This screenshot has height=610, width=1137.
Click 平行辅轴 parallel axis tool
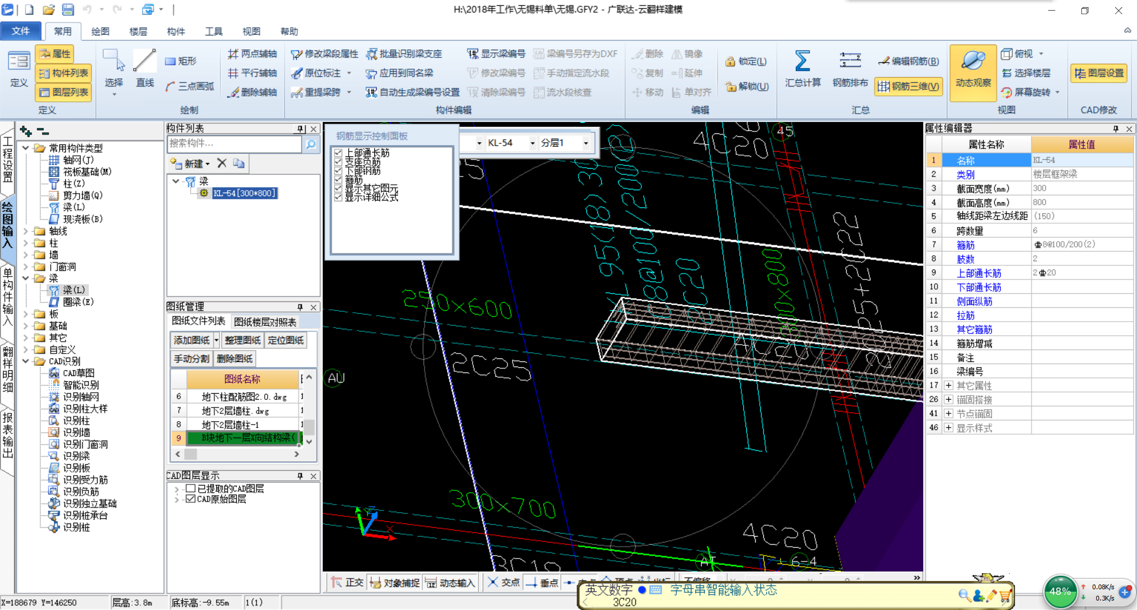click(x=253, y=73)
